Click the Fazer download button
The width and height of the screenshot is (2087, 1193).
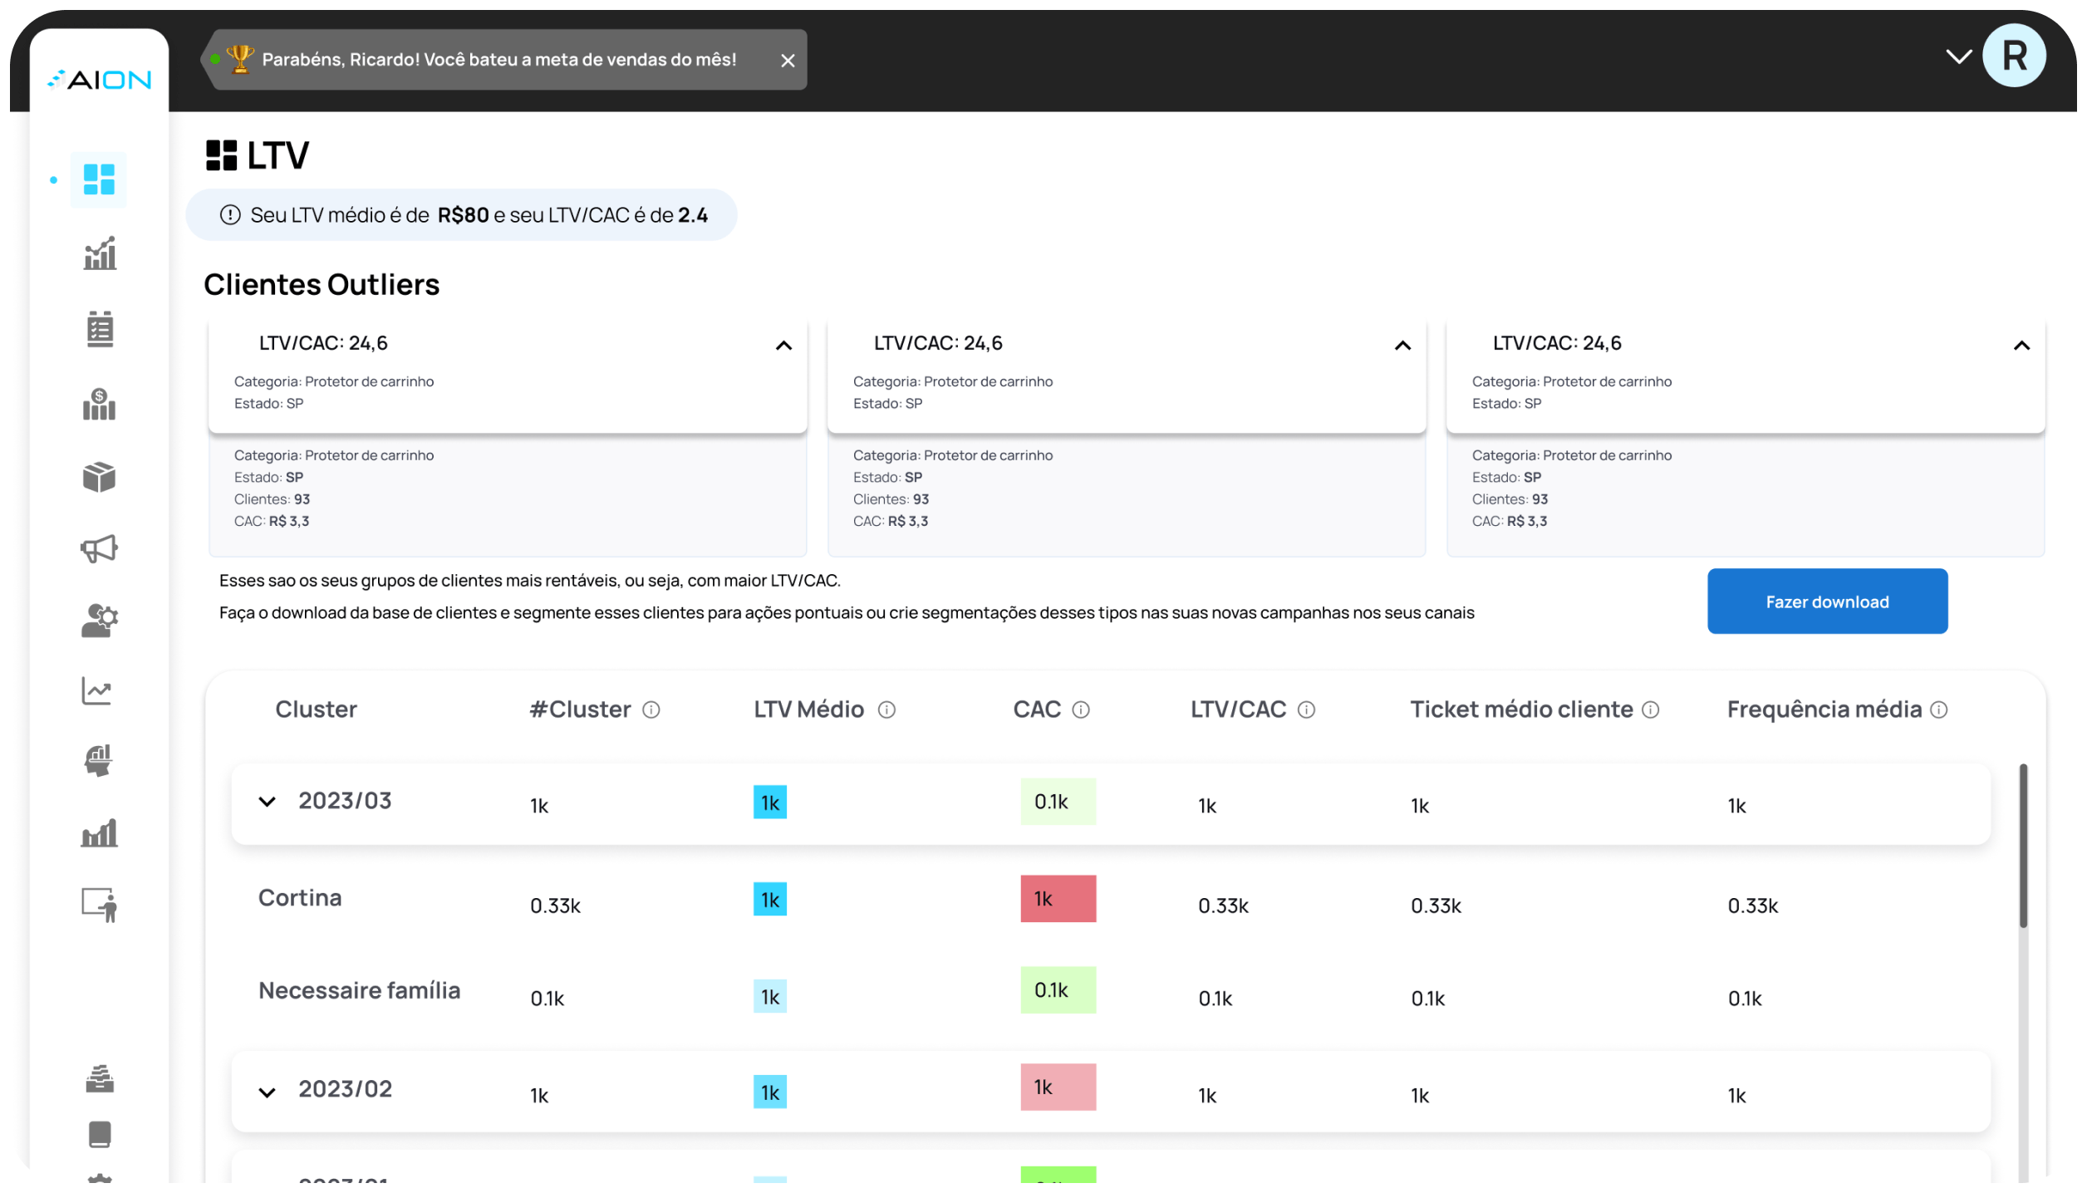click(1827, 601)
